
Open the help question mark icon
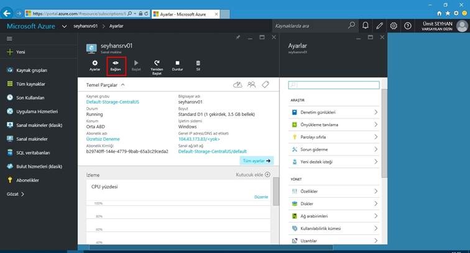408,26
